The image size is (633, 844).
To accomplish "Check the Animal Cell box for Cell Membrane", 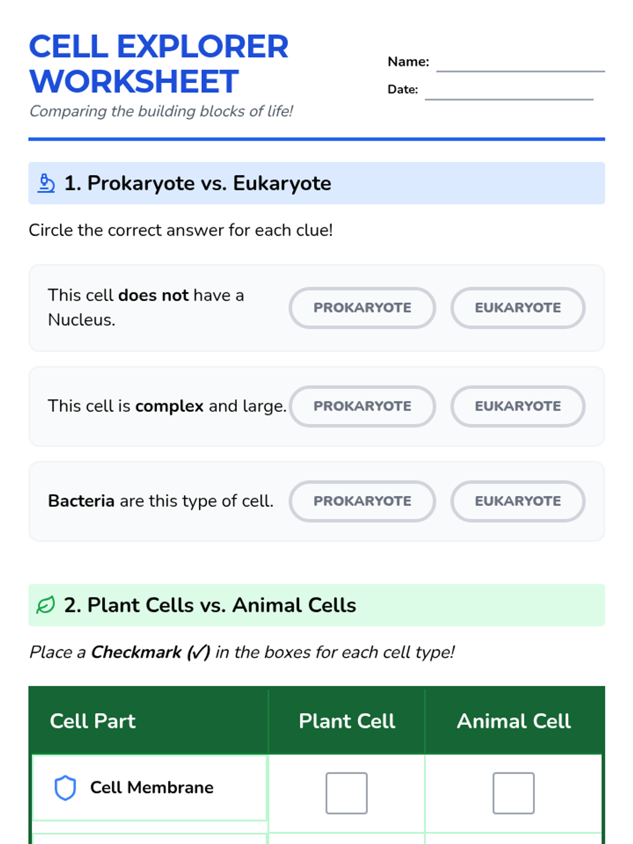I will pos(513,793).
